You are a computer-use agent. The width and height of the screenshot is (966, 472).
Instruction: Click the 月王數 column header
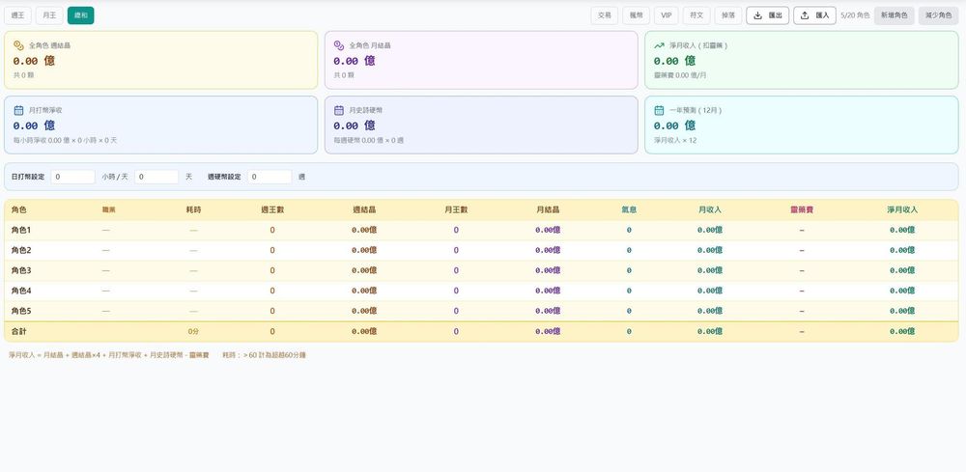tap(456, 209)
